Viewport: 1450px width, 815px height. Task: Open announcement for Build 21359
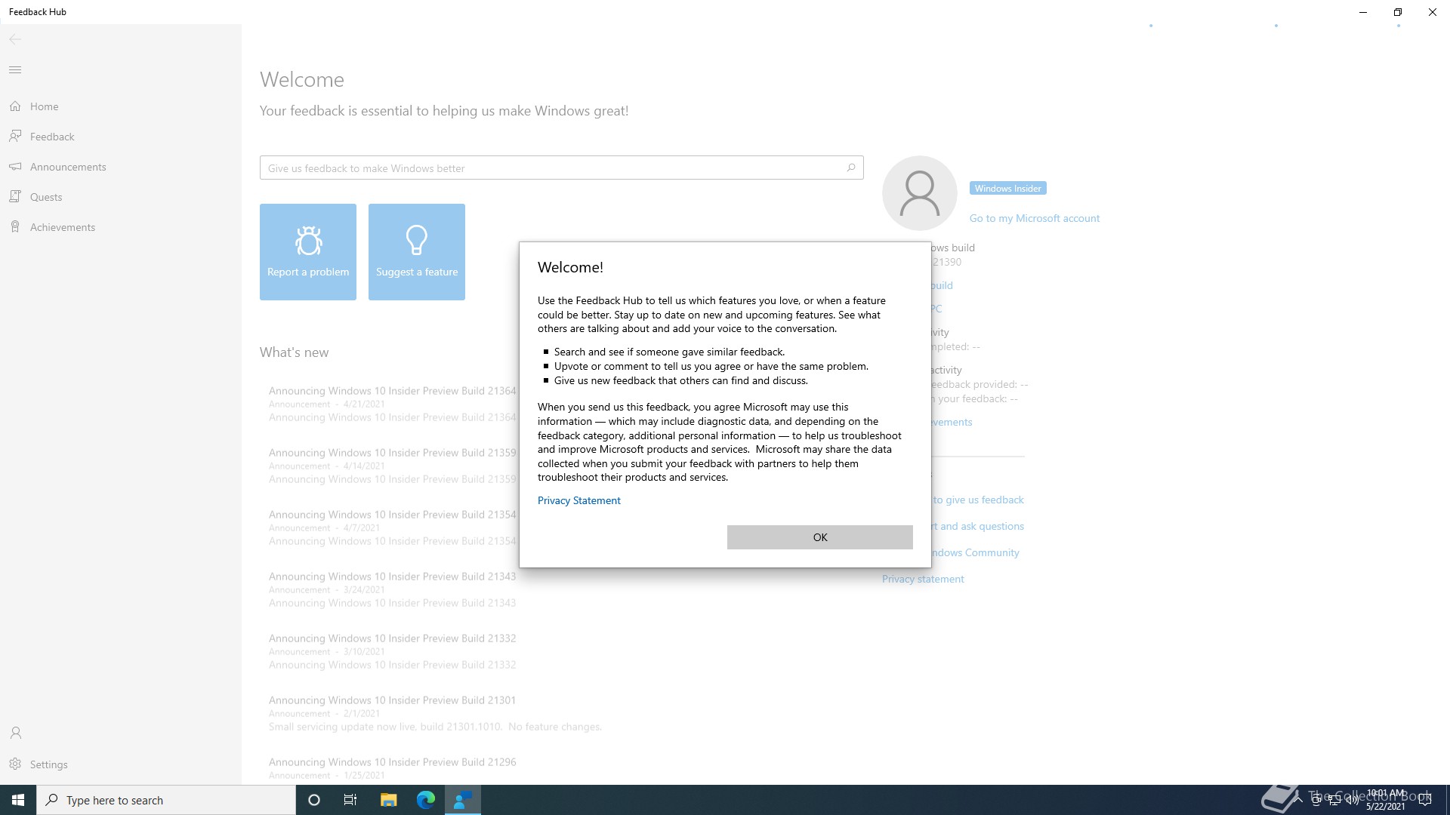click(x=392, y=466)
